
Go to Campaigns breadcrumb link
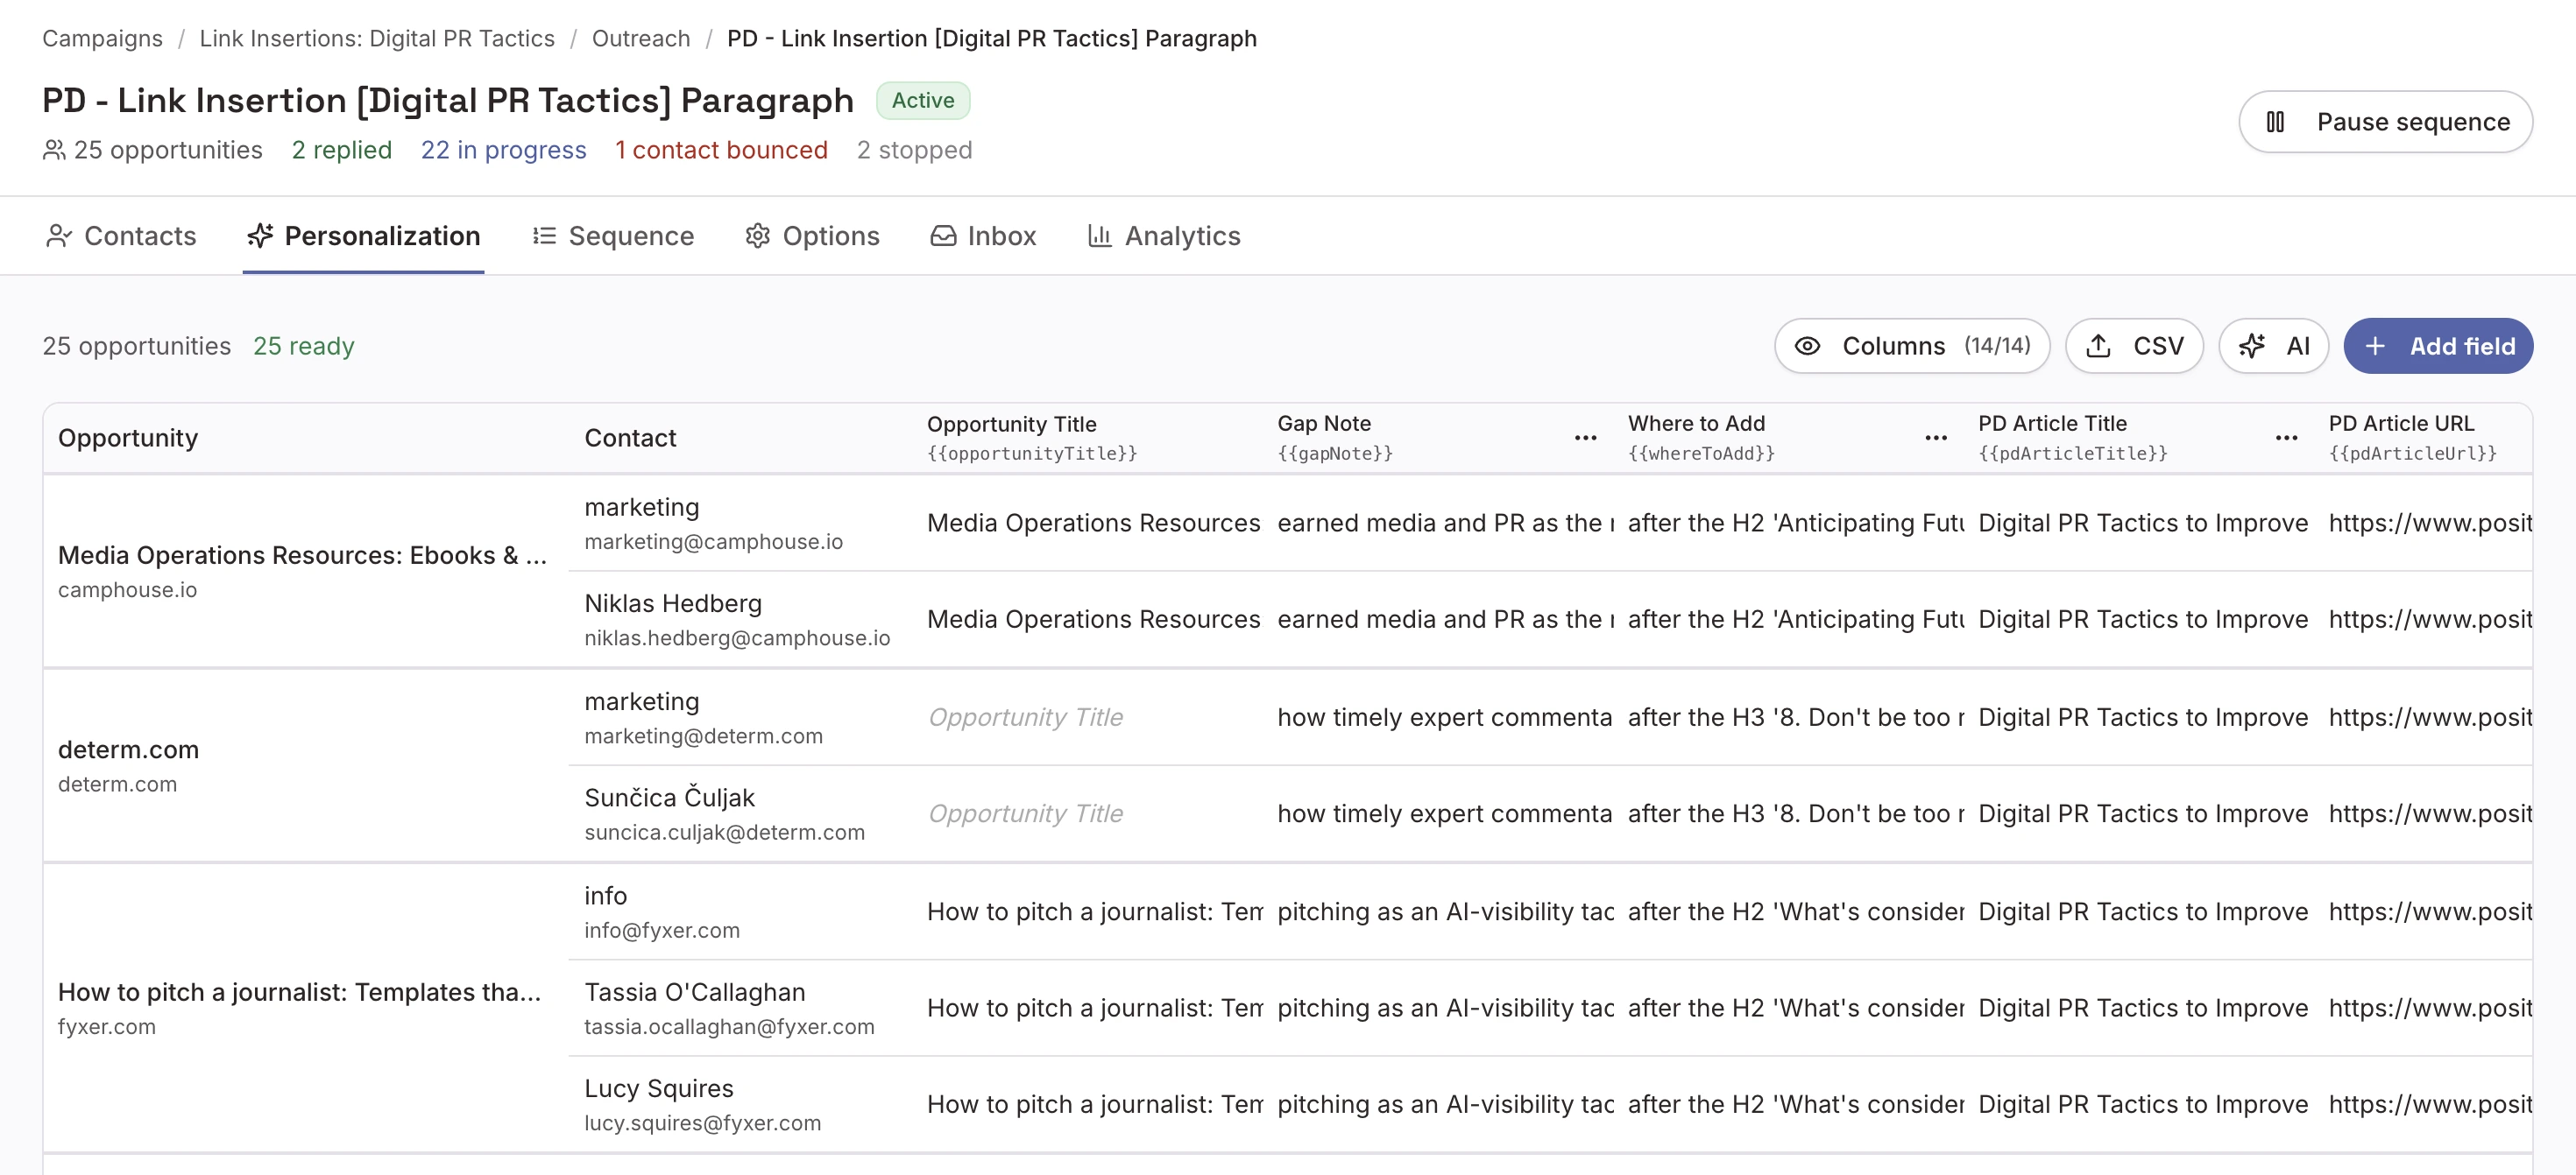point(102,38)
